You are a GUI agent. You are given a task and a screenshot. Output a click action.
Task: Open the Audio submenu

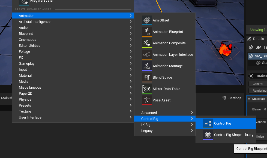73,27
